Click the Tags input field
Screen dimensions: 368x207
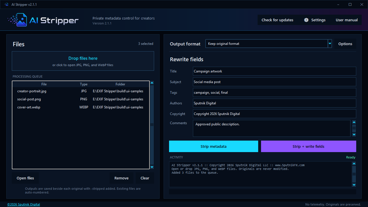click(275, 93)
